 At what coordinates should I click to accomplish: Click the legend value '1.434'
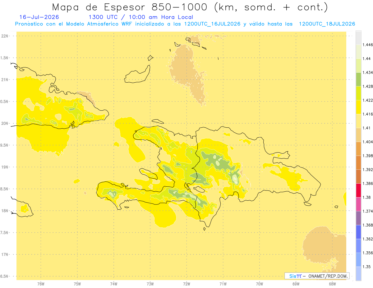(368, 72)
